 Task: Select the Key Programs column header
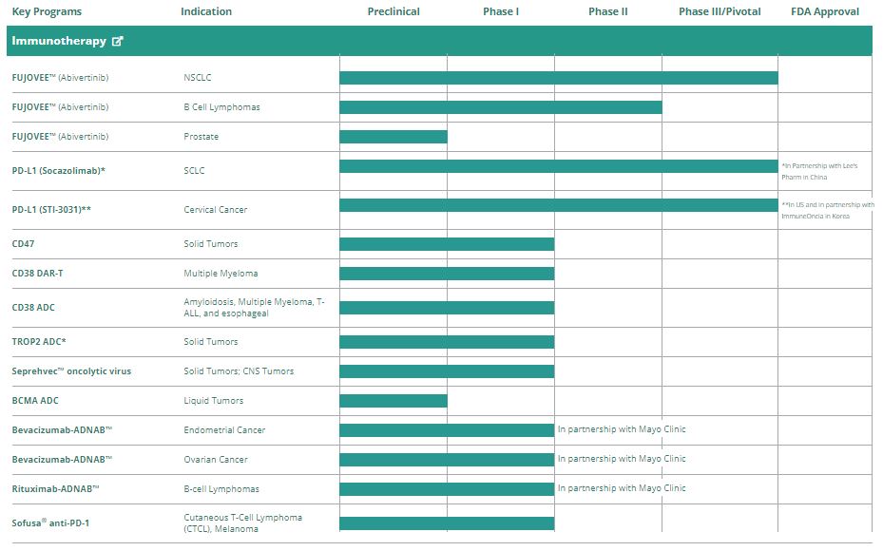tap(47, 11)
